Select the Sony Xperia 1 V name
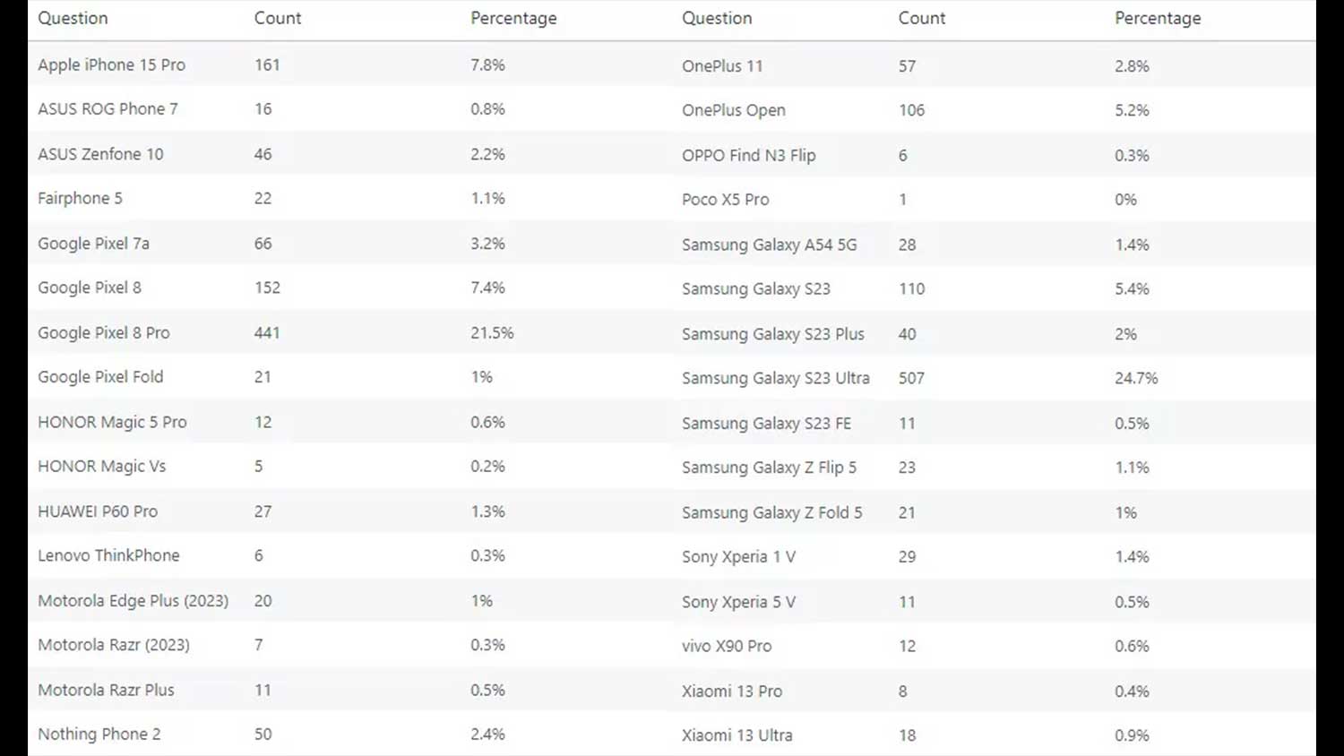Image resolution: width=1344 pixels, height=756 pixels. pyautogui.click(x=738, y=556)
